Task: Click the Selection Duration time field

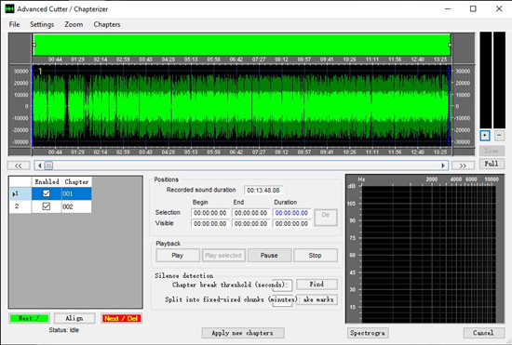Action: [291, 213]
